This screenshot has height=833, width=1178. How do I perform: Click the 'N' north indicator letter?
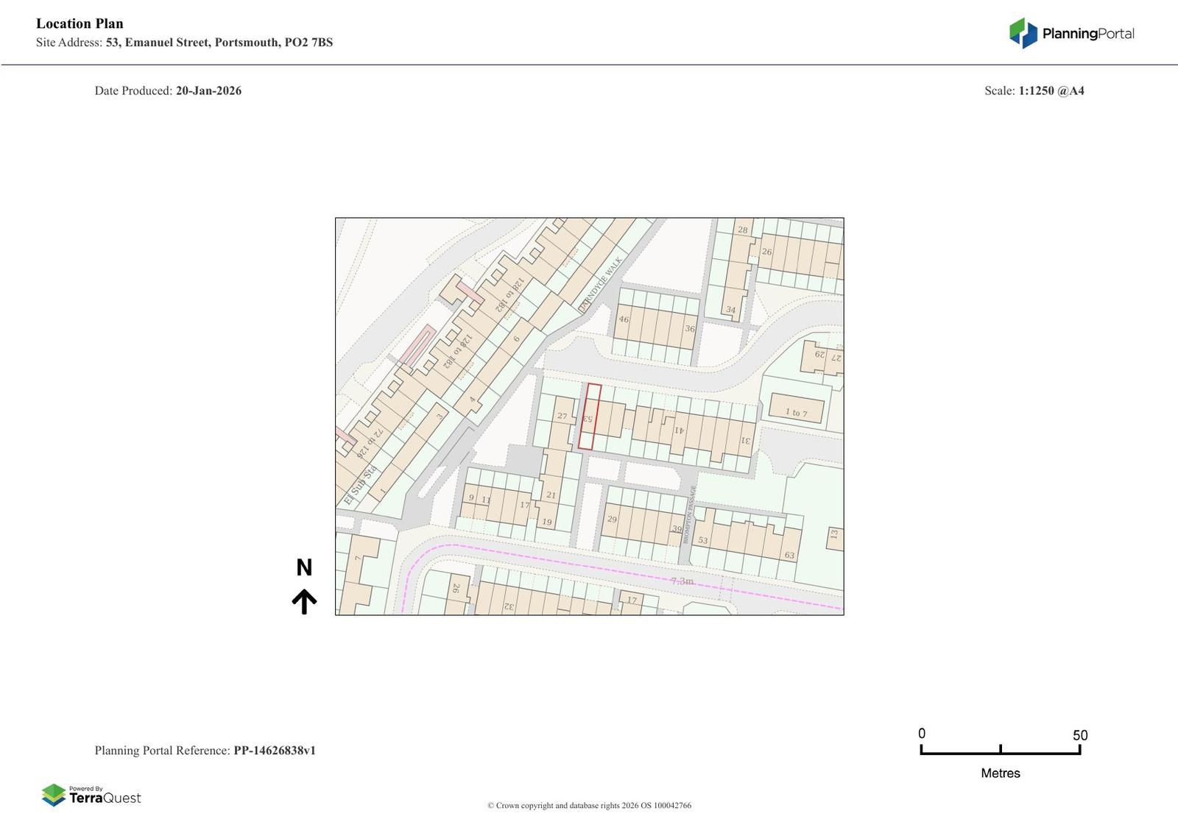click(304, 567)
